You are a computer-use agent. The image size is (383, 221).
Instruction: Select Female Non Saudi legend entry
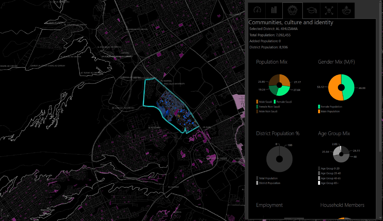(268, 107)
